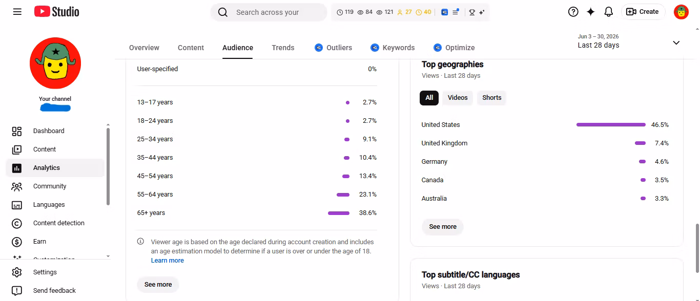Click the sidebar scroll down arrow
Screen dimensions: 700x301
pyautogui.click(x=108, y=256)
